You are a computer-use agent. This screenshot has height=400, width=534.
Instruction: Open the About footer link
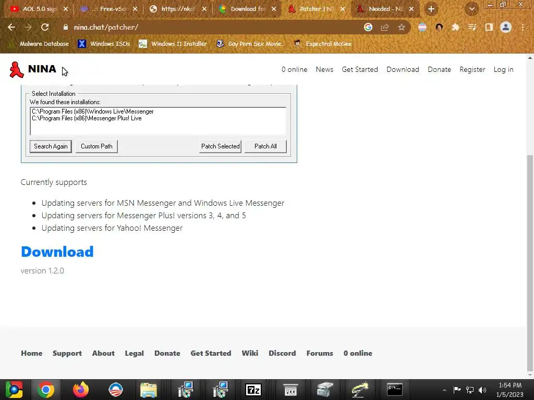point(103,353)
